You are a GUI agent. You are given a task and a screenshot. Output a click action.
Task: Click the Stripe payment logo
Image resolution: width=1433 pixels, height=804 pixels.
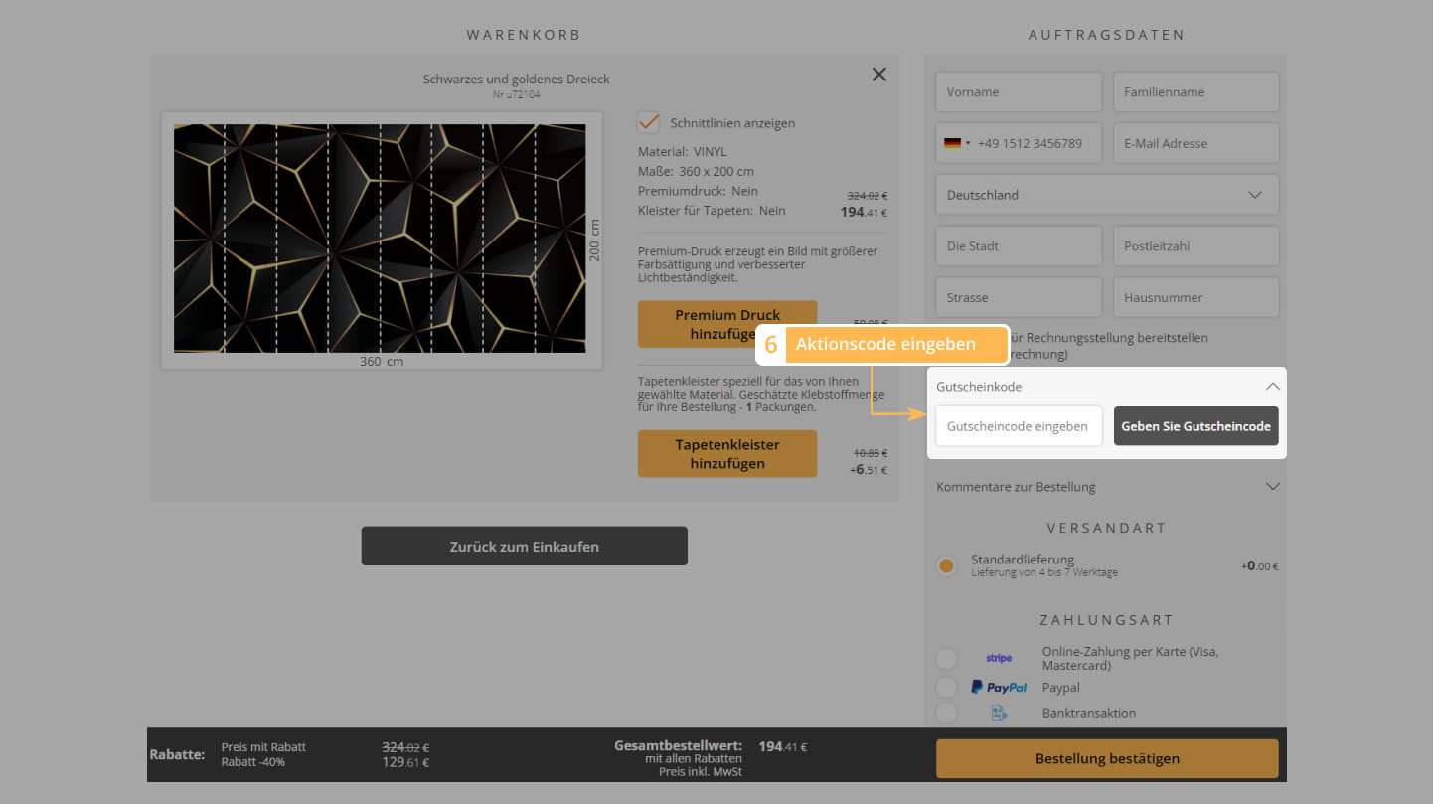coord(998,658)
